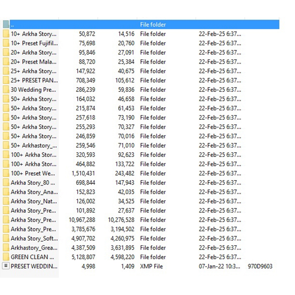
Task: Click folder icon beside '20+ Arkha Story...'
Action: coord(6,52)
